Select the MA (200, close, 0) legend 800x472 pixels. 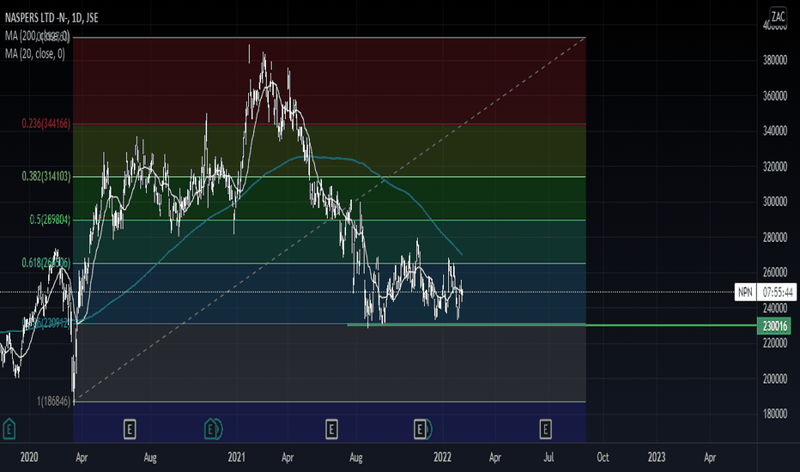(x=37, y=36)
